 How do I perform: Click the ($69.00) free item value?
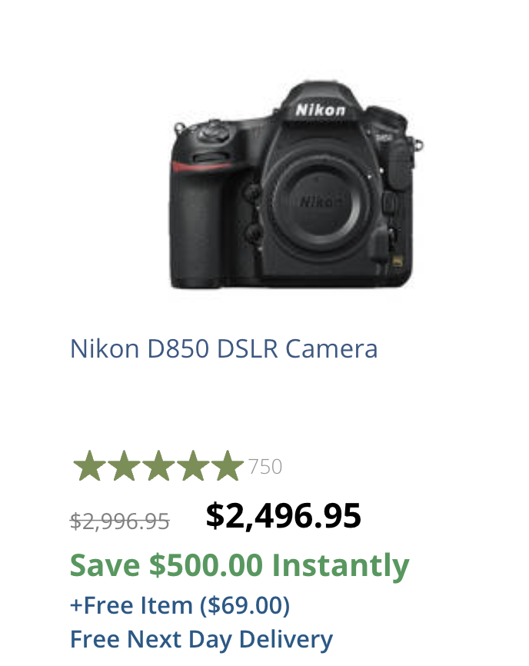coord(245,606)
